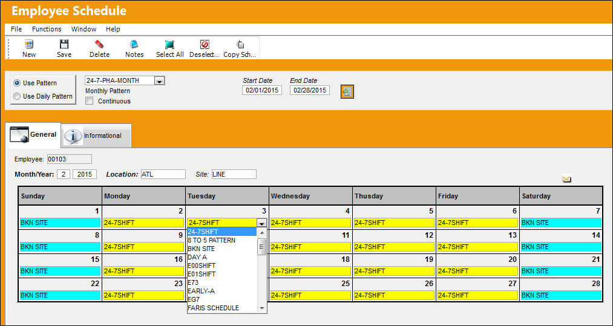The image size is (613, 326).
Task: Switch to the Informational tab
Action: (x=96, y=135)
